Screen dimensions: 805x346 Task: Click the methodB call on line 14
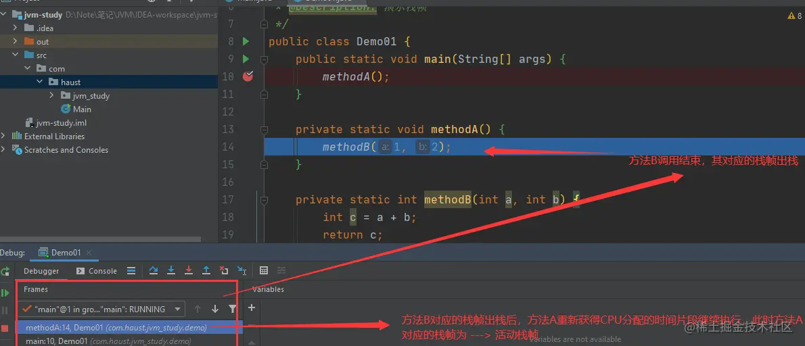click(x=386, y=147)
